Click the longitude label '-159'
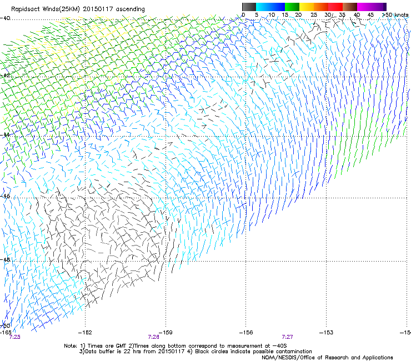The width and height of the screenshot is (411, 361). click(166, 333)
